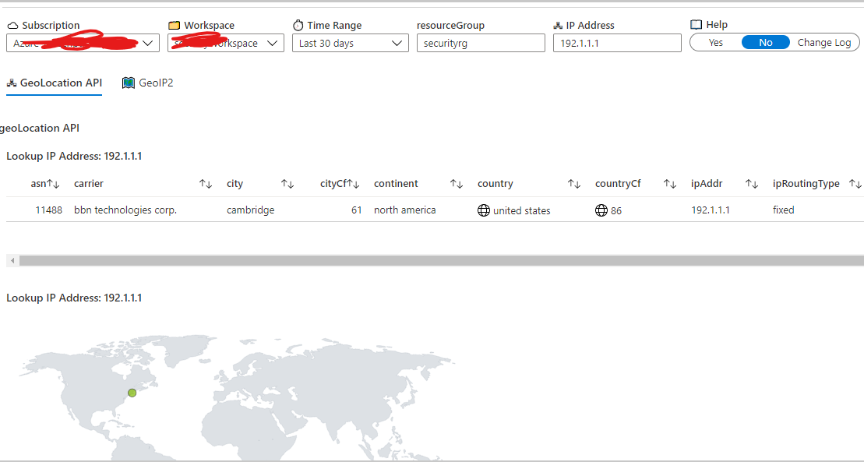This screenshot has width=864, height=462.
Task: Sort table by ipAddr column
Action: pos(752,184)
